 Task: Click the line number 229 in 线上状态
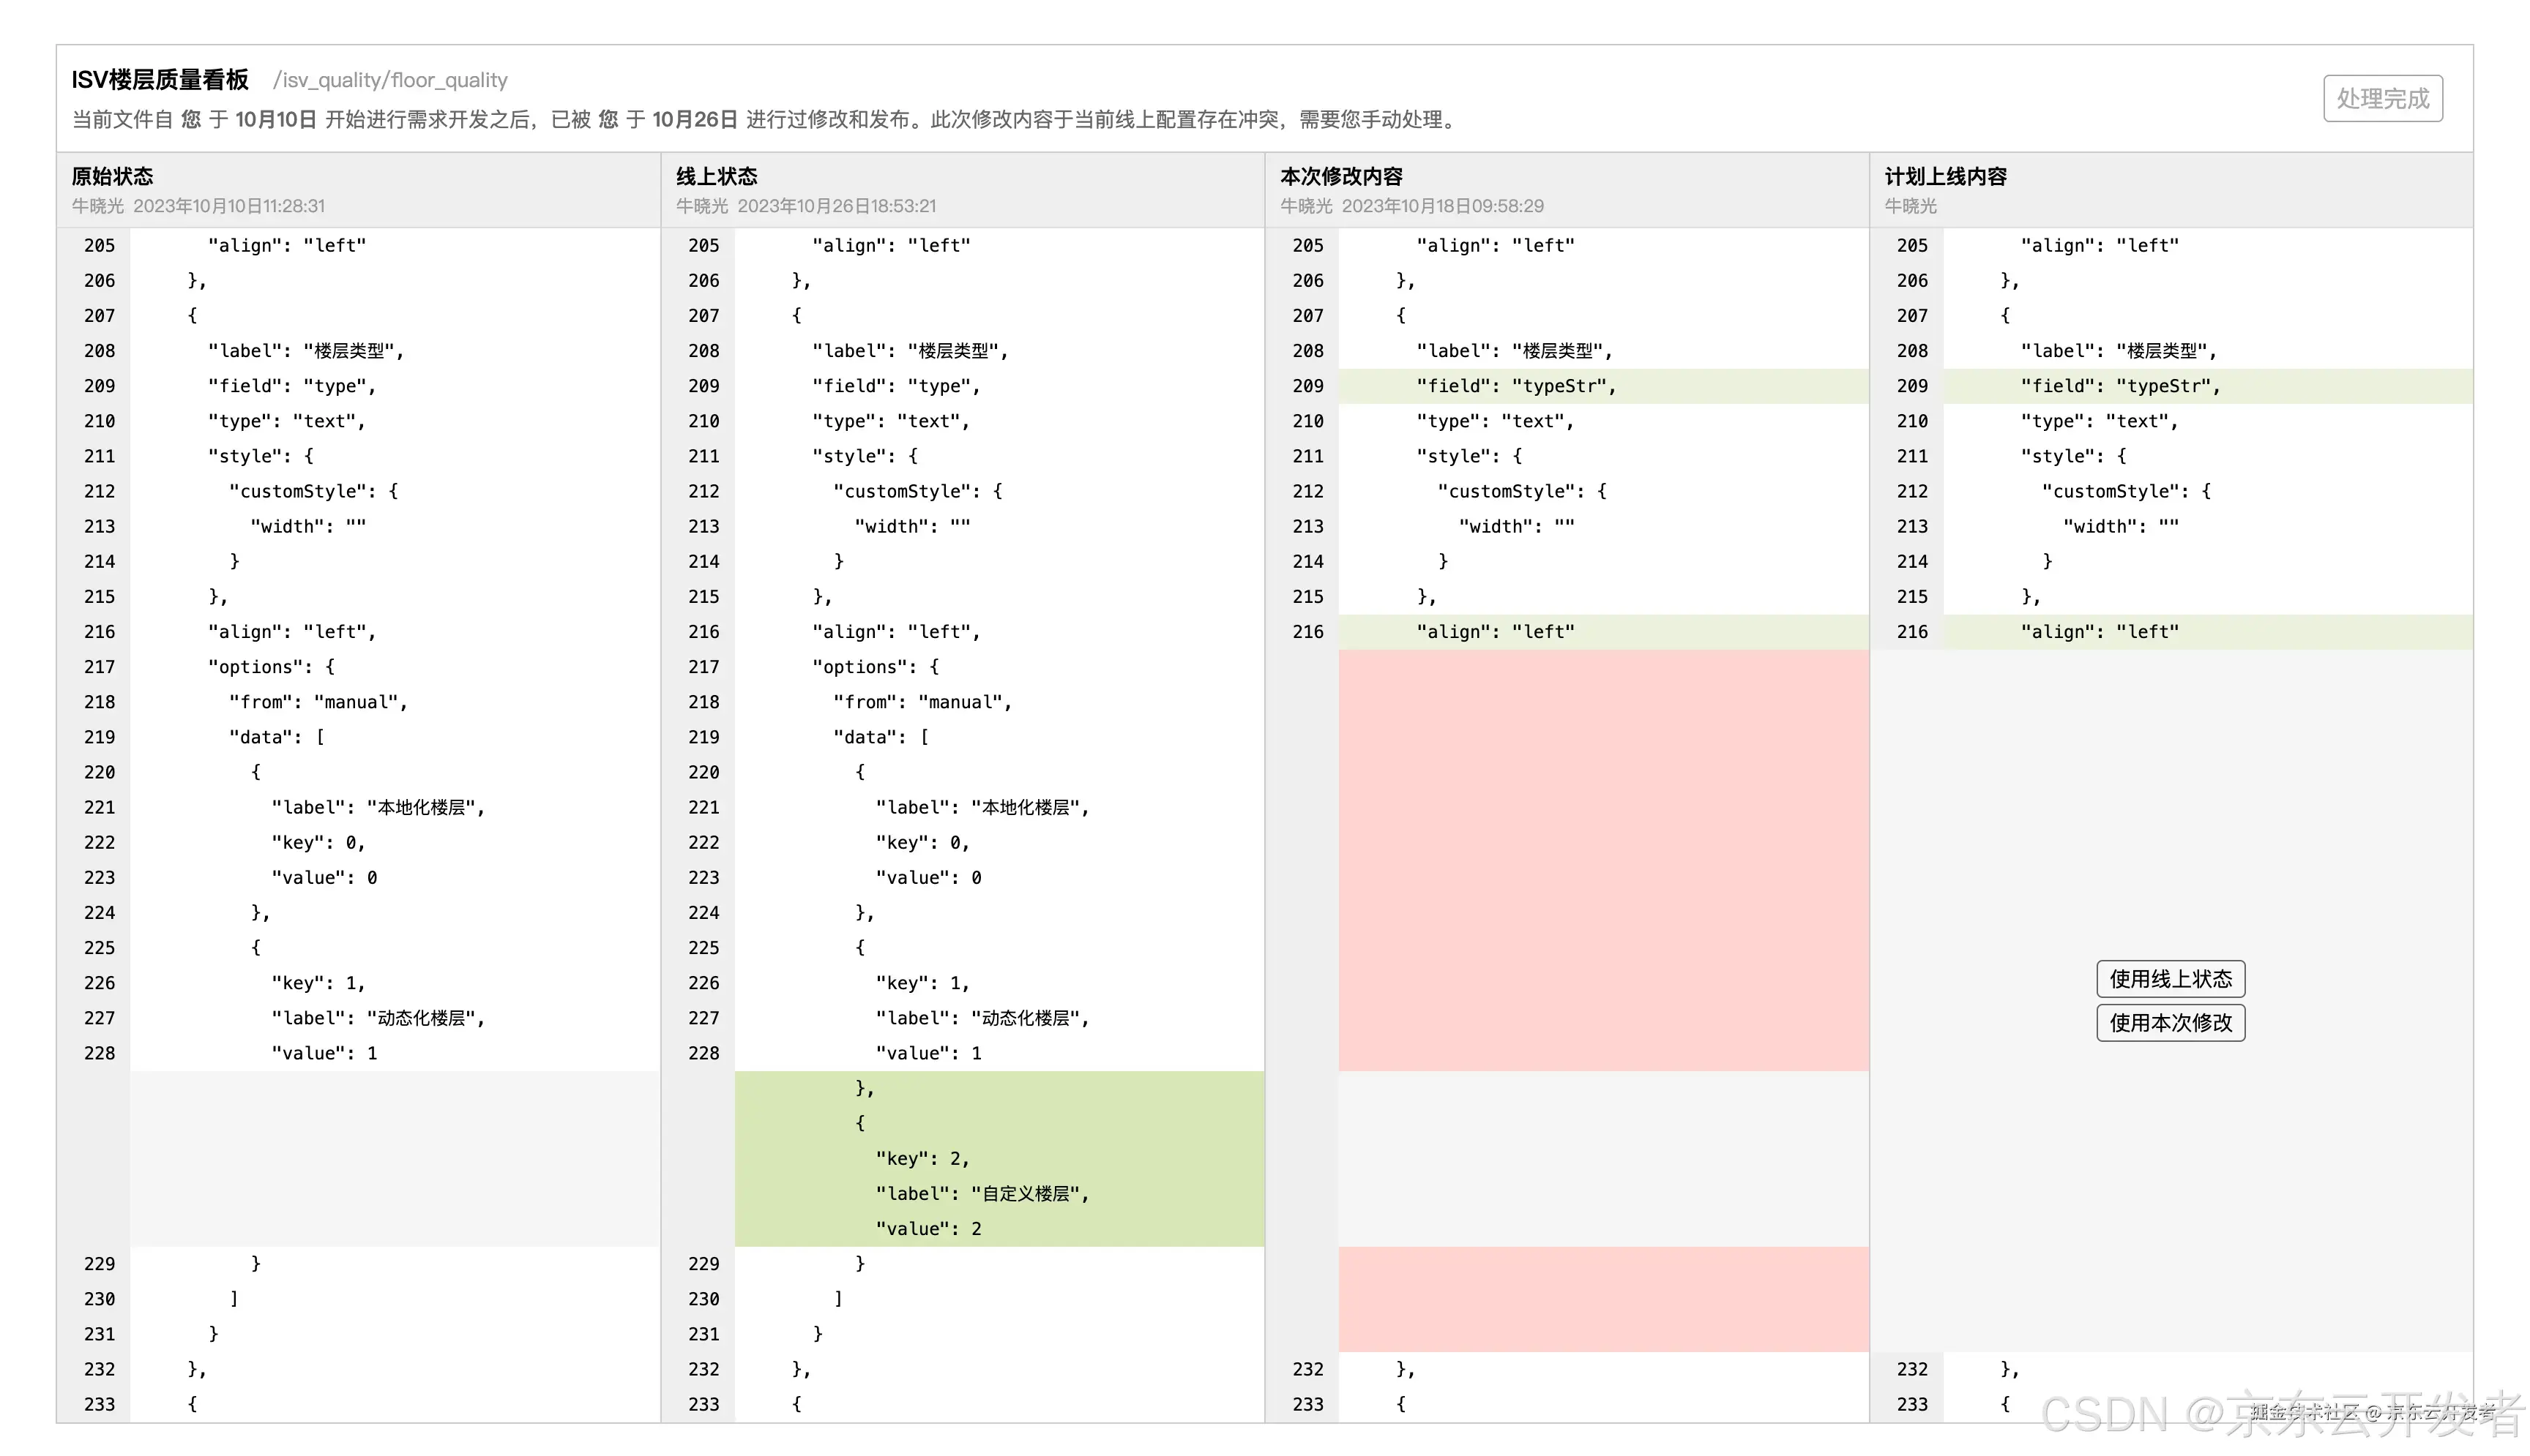pyautogui.click(x=704, y=1263)
